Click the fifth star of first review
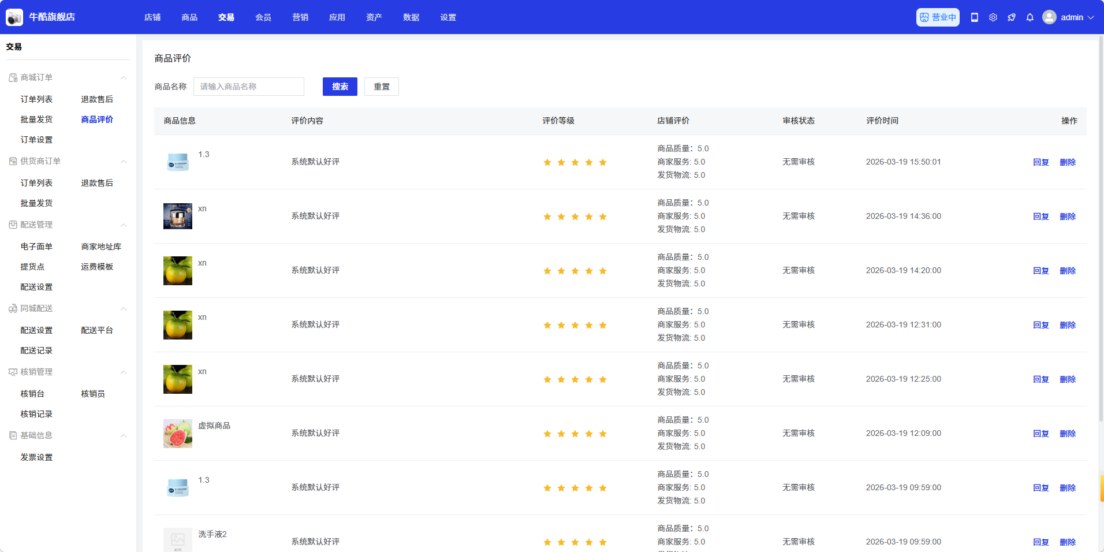This screenshot has width=1104, height=552. [x=603, y=162]
